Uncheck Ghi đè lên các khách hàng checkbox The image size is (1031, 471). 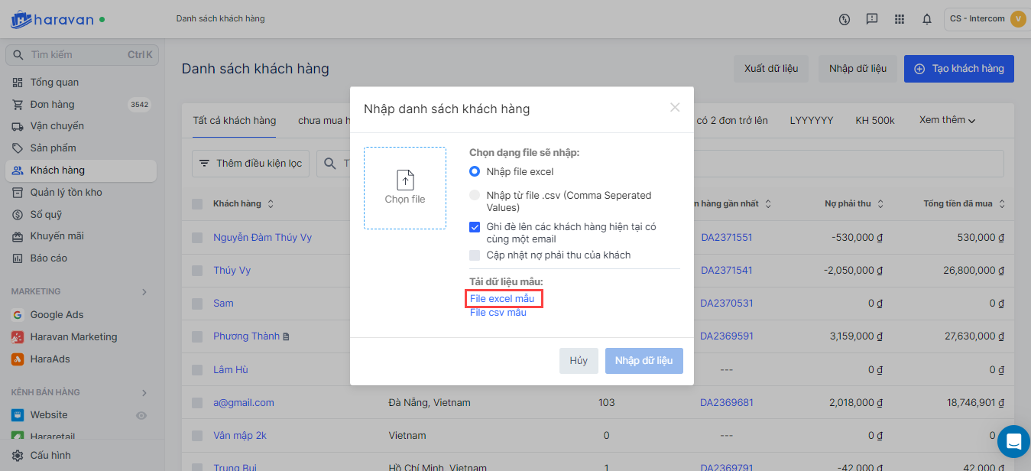475,227
